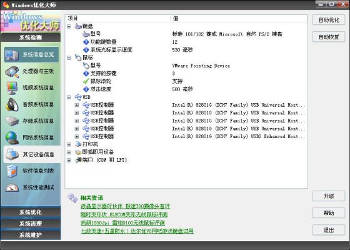Click the 自动优化 button
Screen dimensions: 350x250
point(329,20)
